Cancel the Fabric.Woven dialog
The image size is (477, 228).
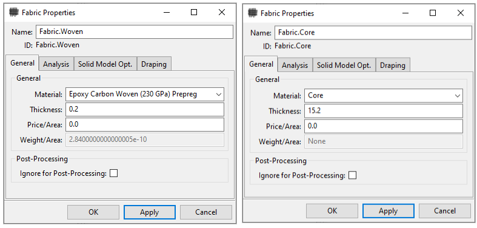(x=206, y=212)
